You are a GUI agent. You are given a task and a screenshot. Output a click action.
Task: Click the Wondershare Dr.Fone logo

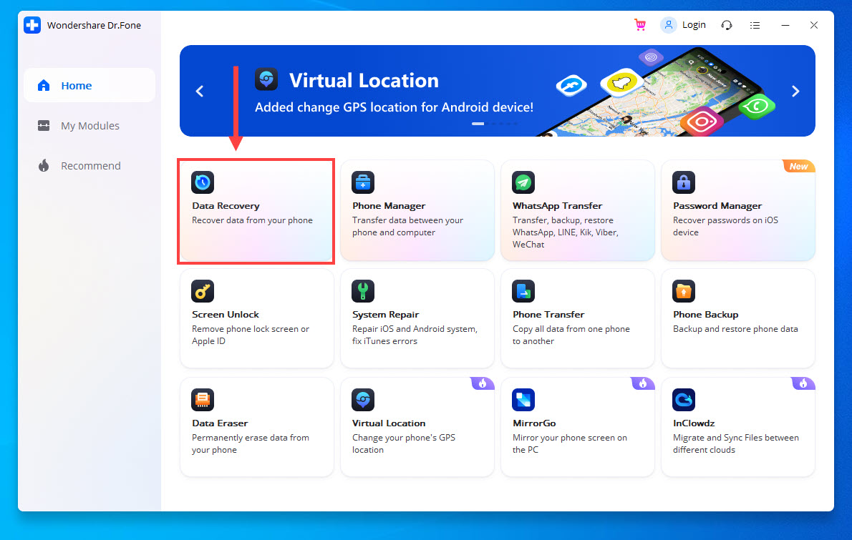point(32,25)
